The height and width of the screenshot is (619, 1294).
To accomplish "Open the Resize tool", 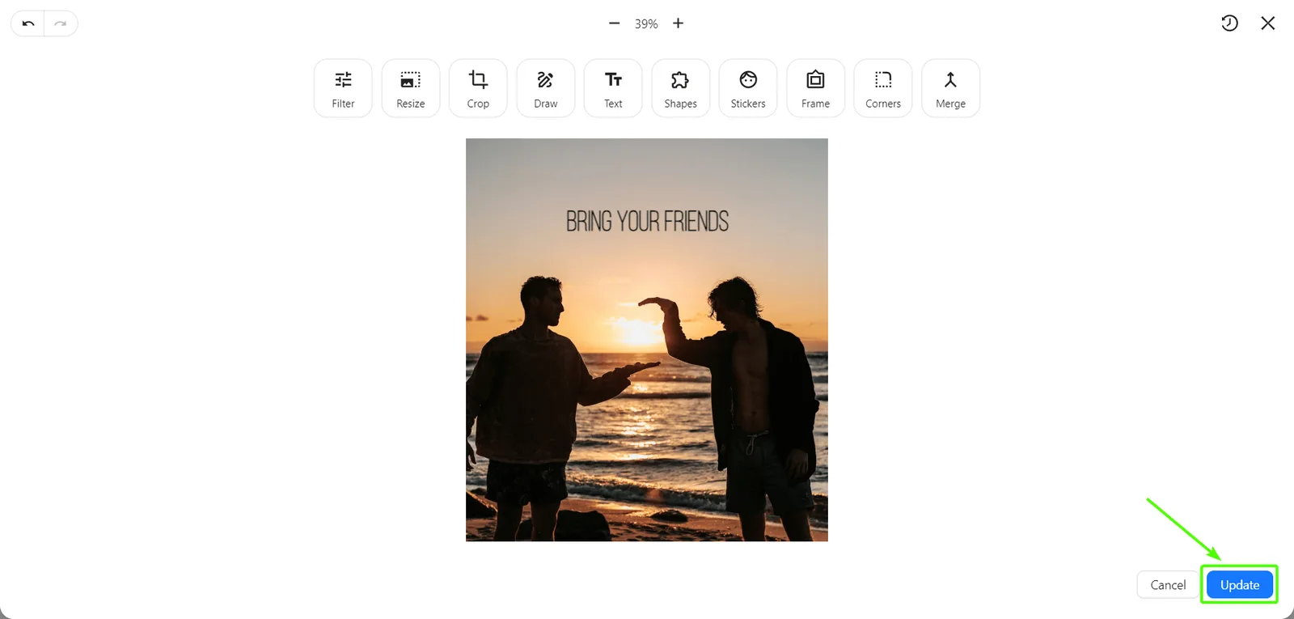I will pyautogui.click(x=411, y=88).
